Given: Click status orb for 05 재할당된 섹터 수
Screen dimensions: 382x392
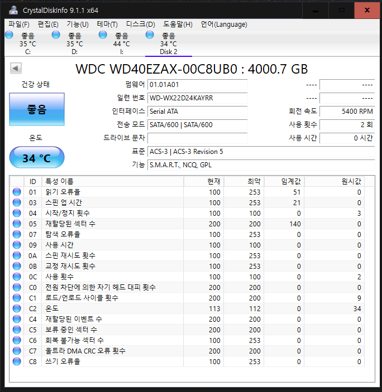Looking at the screenshot, I should click(17, 224).
